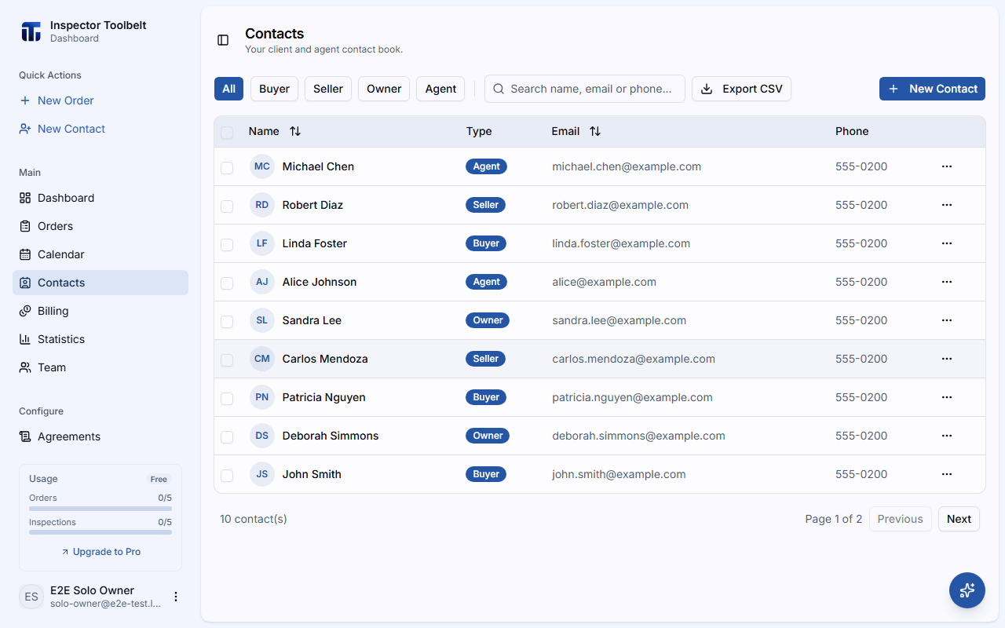1005x628 pixels.
Task: Click the Orders usage progress bar
Action: coord(100,509)
